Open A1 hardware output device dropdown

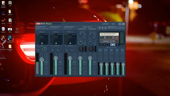click(x=100, y=28)
